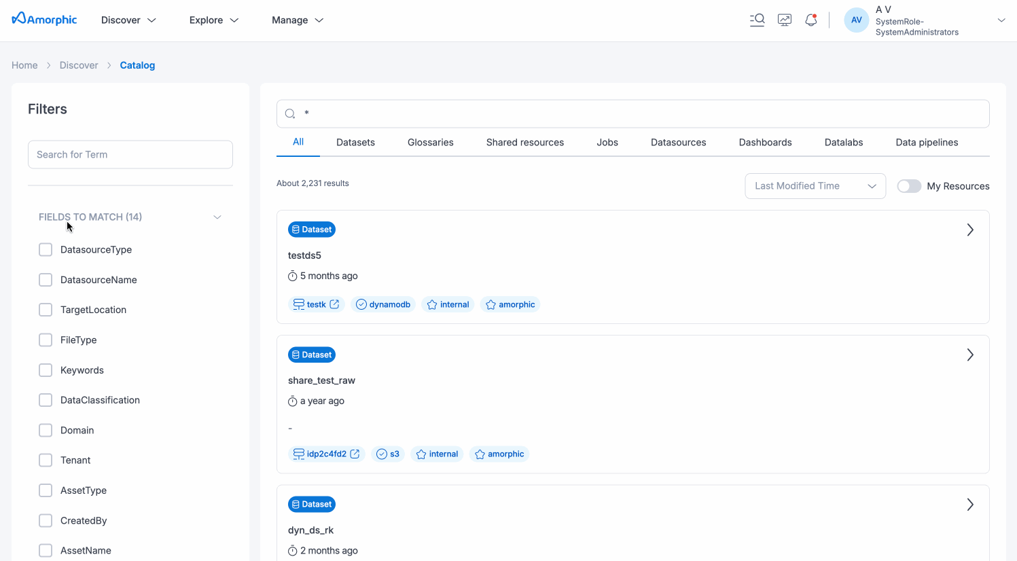This screenshot has height=561, width=1017.
Task: Click the Amorphic logo in header
Action: tap(45, 20)
